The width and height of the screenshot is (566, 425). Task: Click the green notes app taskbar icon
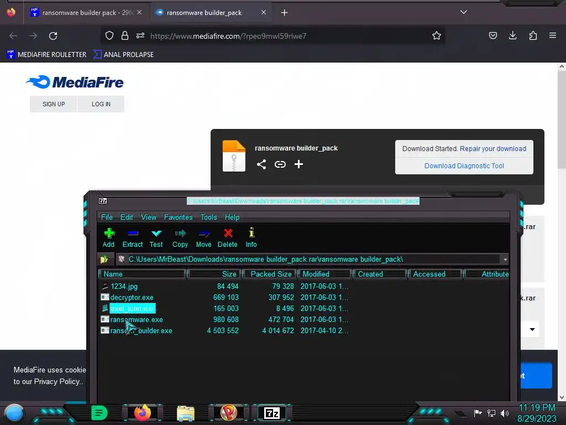[99, 413]
